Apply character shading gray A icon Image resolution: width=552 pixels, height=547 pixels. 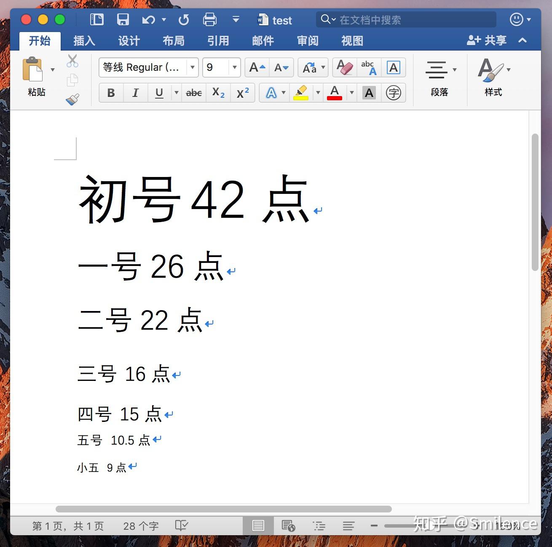pyautogui.click(x=369, y=93)
